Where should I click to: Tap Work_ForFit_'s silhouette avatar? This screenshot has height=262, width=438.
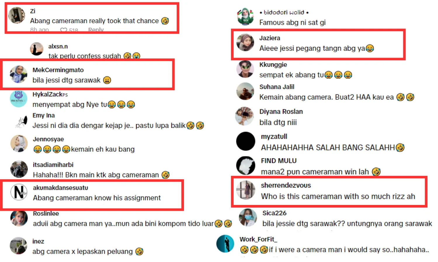click(x=225, y=244)
